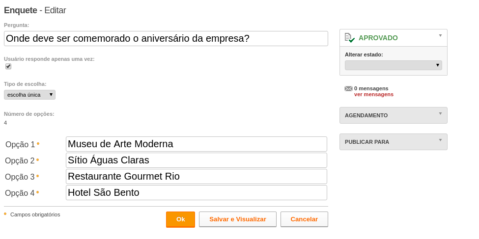Click the orange Ok button

point(180,219)
